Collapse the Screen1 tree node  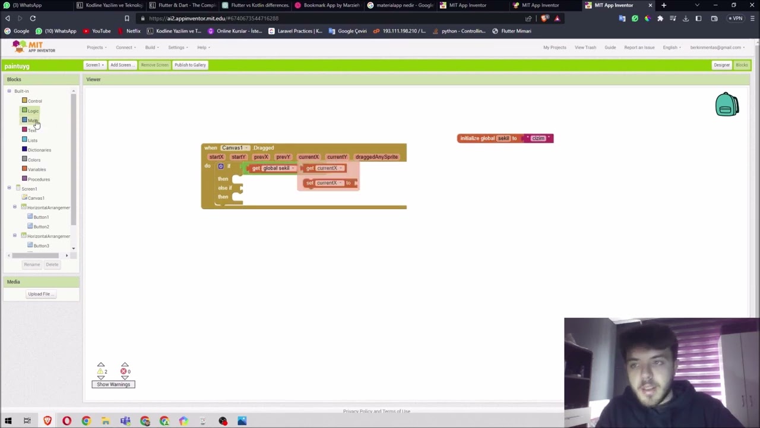[9, 188]
